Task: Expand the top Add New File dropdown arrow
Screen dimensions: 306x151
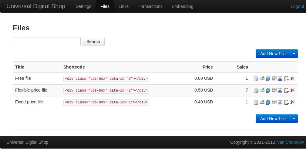Action: (x=294, y=54)
